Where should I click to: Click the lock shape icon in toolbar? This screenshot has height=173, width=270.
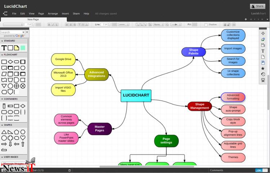(x=225, y=24)
